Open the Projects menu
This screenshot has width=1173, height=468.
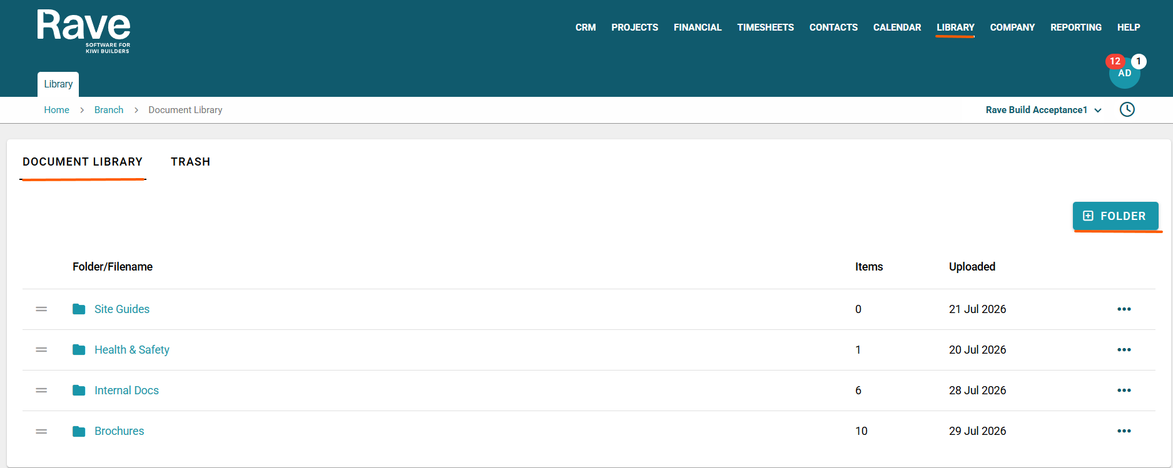tap(634, 27)
